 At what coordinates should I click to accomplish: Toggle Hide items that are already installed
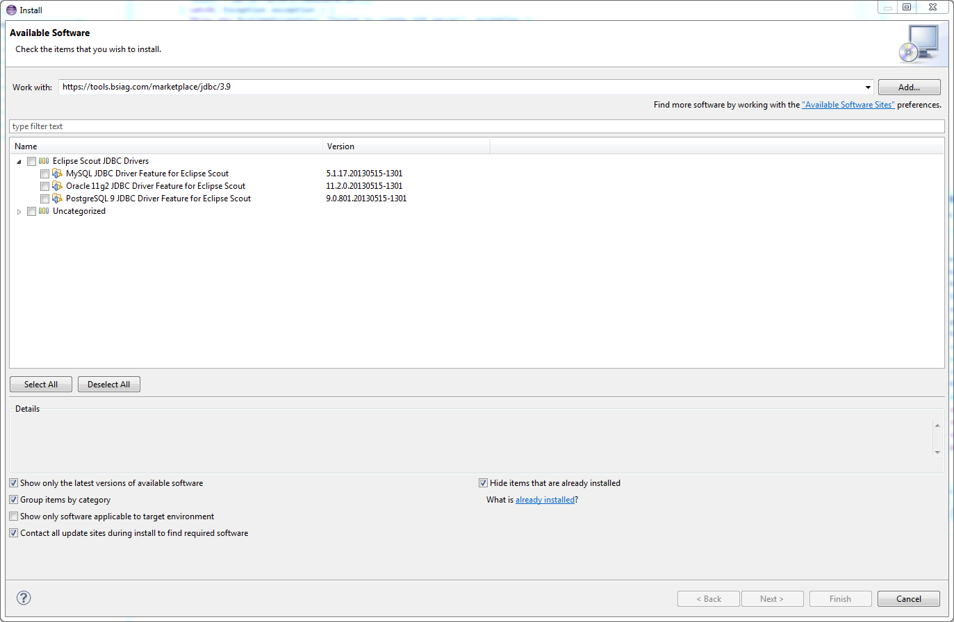coord(483,483)
